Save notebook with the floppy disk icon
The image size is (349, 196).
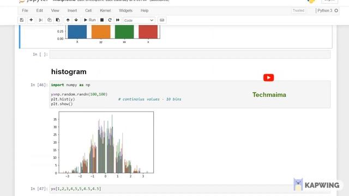click(x=22, y=20)
